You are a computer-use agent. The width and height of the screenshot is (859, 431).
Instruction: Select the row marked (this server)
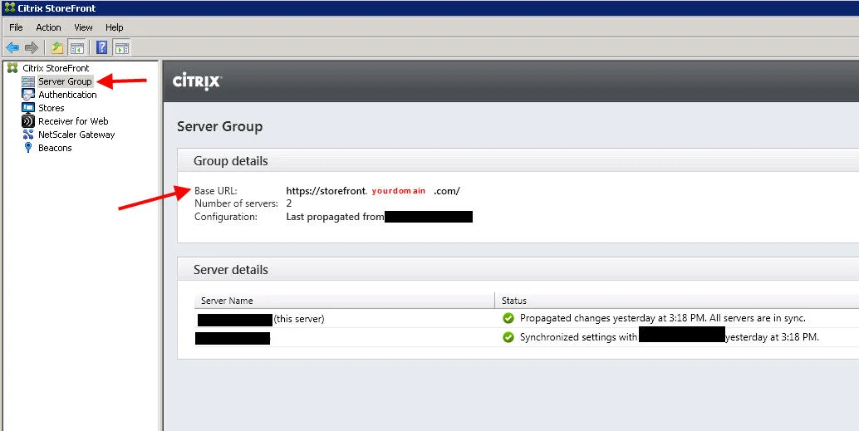click(527, 318)
